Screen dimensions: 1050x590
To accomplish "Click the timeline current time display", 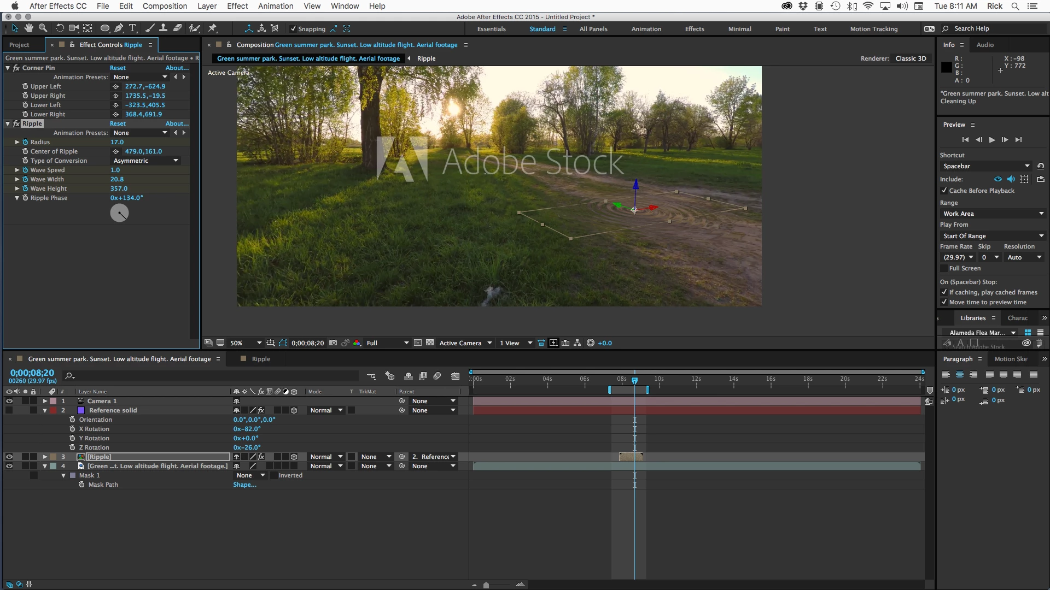I will (x=32, y=373).
